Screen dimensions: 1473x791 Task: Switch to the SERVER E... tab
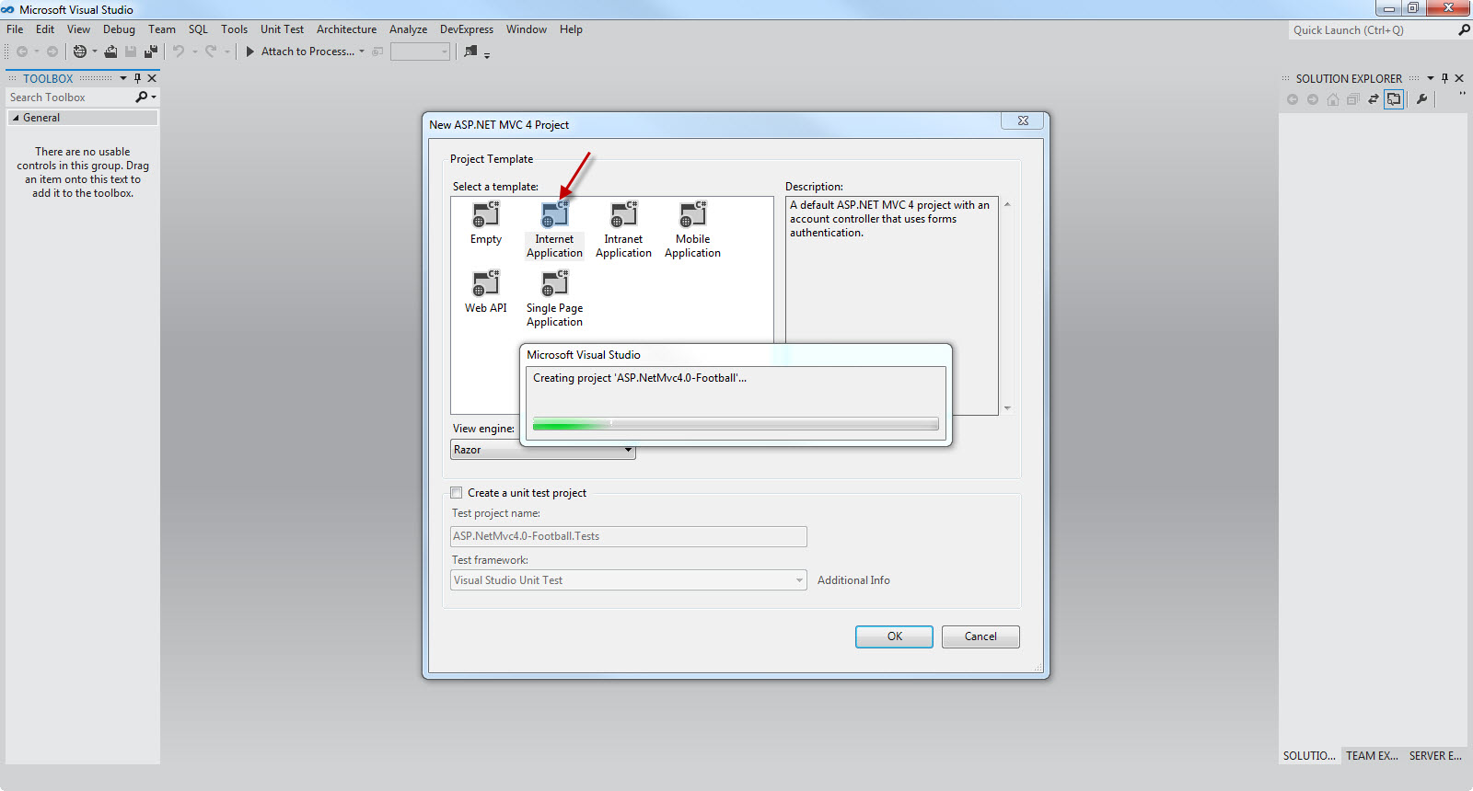(1435, 756)
